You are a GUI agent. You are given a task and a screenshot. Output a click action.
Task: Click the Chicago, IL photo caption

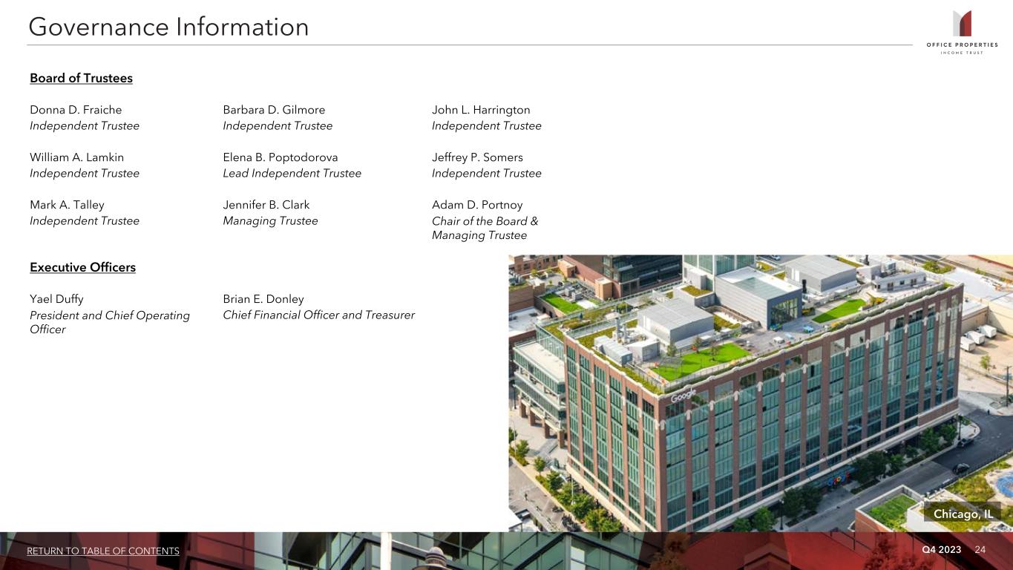tap(963, 514)
